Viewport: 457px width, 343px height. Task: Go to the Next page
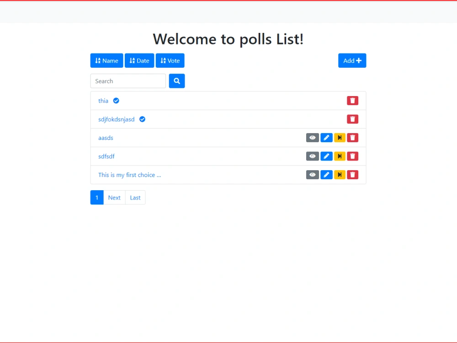pyautogui.click(x=114, y=198)
